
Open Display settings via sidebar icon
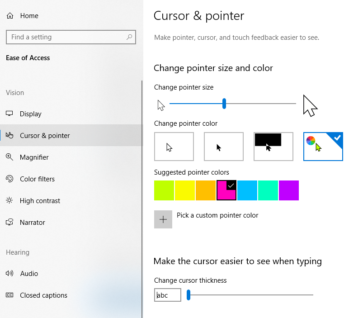(9, 114)
